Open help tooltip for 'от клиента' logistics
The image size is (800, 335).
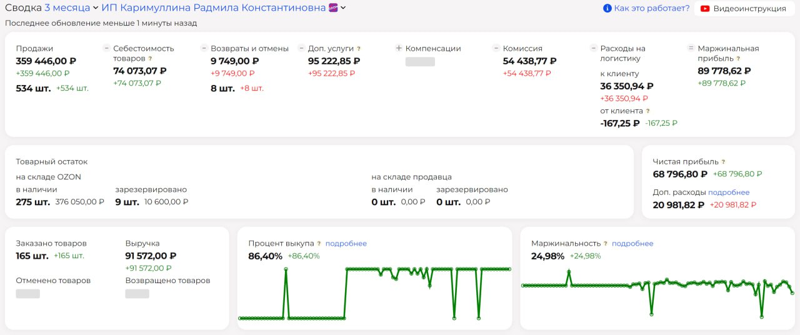(x=647, y=111)
